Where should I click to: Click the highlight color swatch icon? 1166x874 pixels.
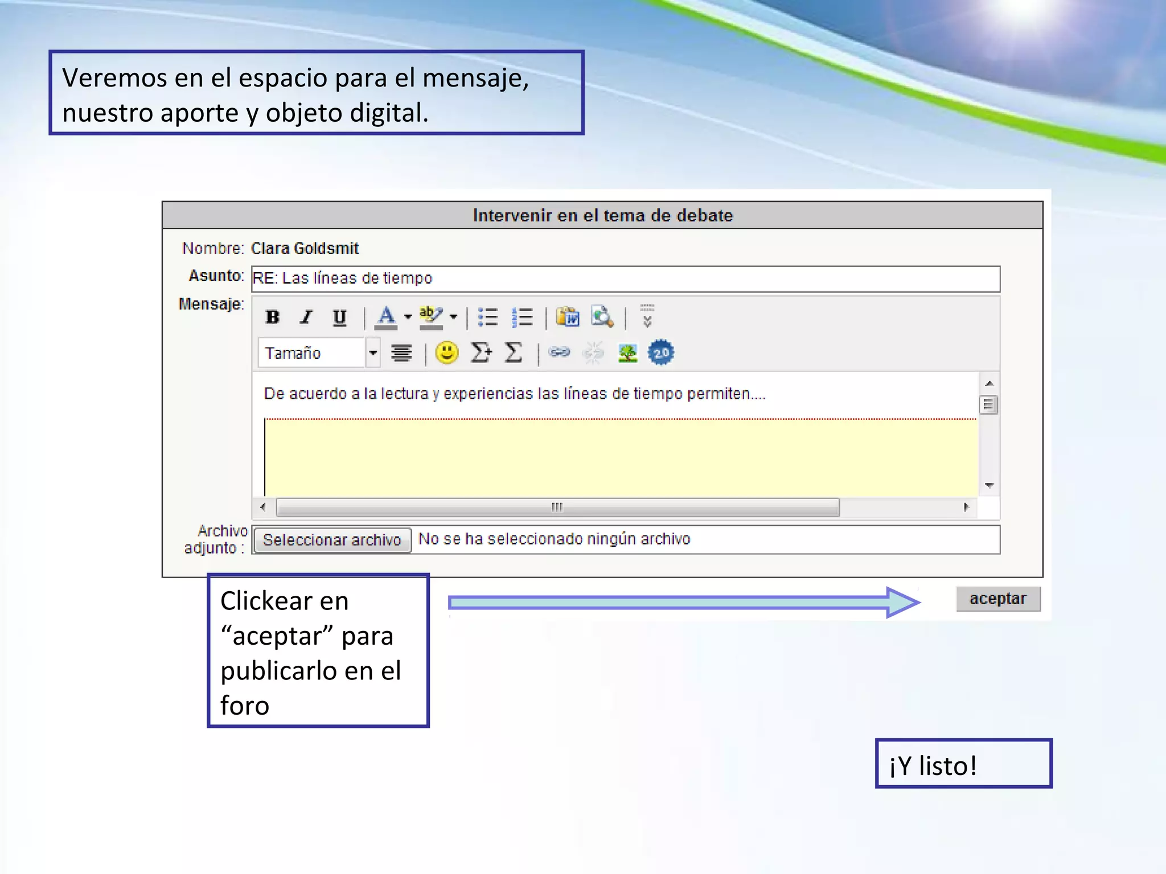tap(430, 317)
